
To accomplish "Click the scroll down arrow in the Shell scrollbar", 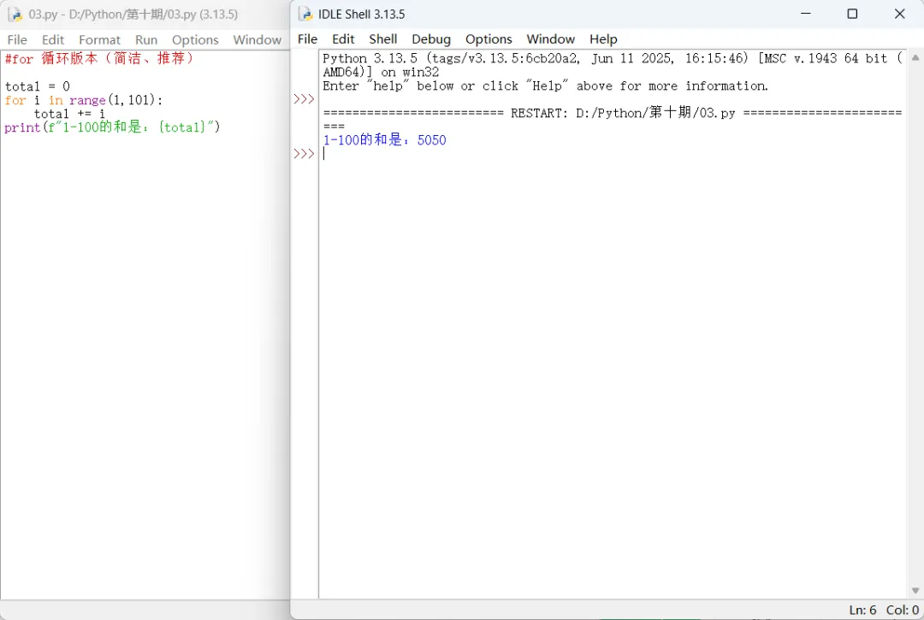I will click(x=915, y=590).
